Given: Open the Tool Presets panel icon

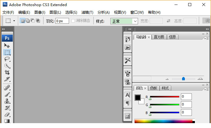Looking at the screenshot, I should [127, 61].
